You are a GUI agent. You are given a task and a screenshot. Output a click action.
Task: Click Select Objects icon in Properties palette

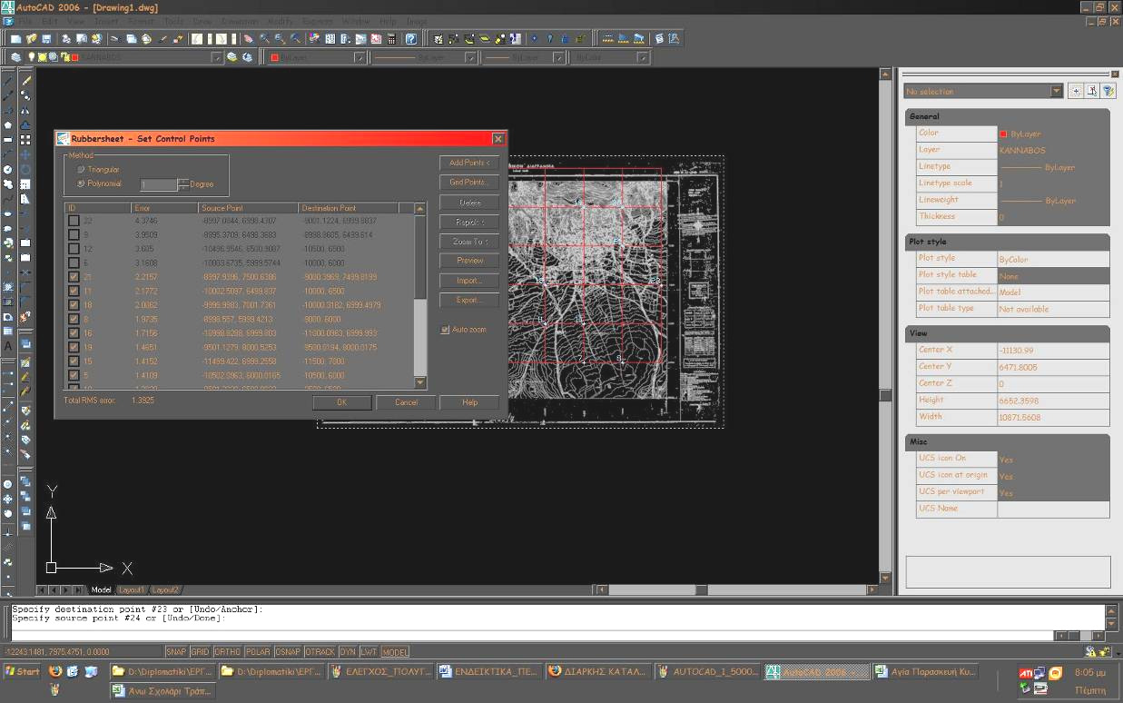pos(1092,91)
